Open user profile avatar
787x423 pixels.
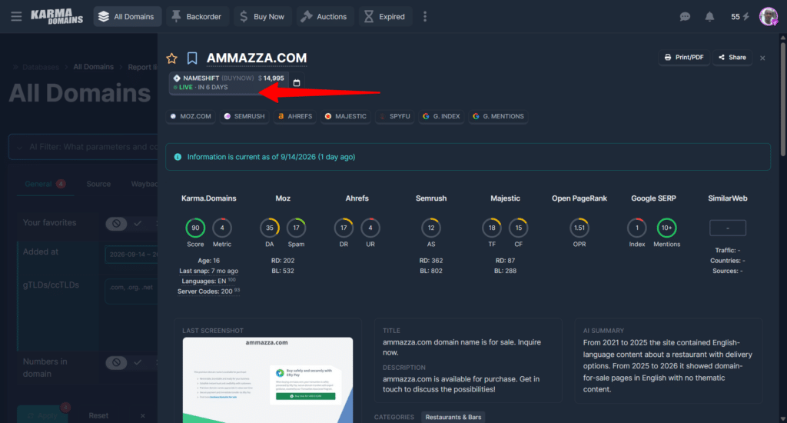pyautogui.click(x=769, y=17)
